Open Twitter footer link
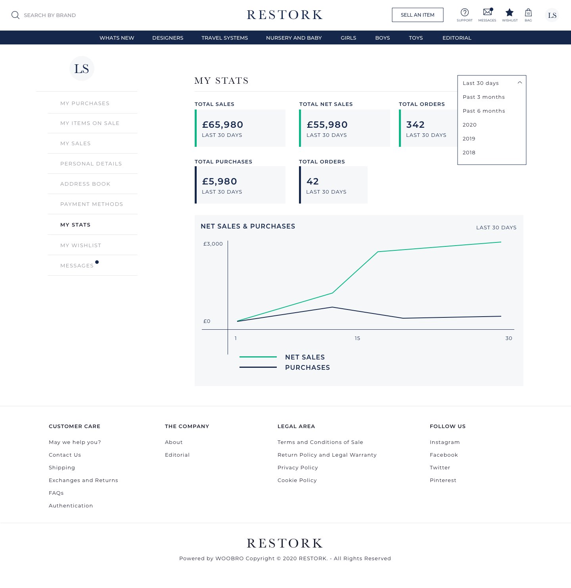Viewport: 571px width, 588px height. pyautogui.click(x=440, y=467)
